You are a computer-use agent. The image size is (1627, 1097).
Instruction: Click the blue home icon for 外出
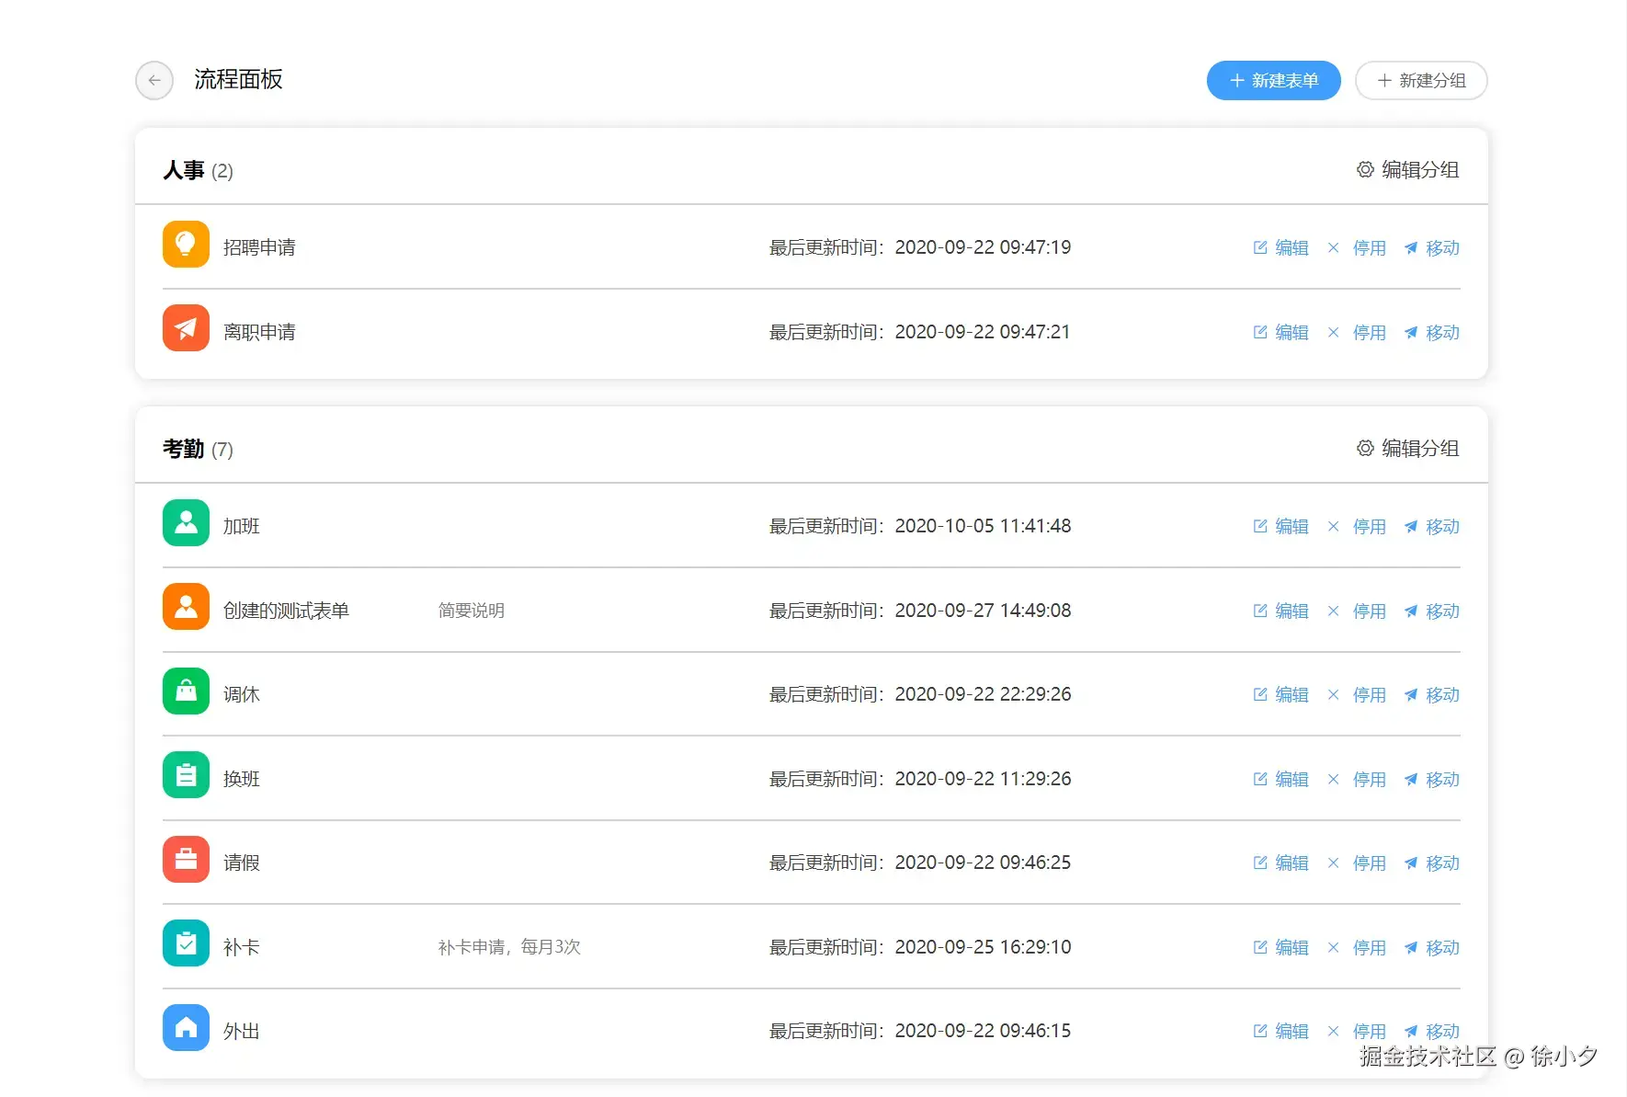point(186,1028)
